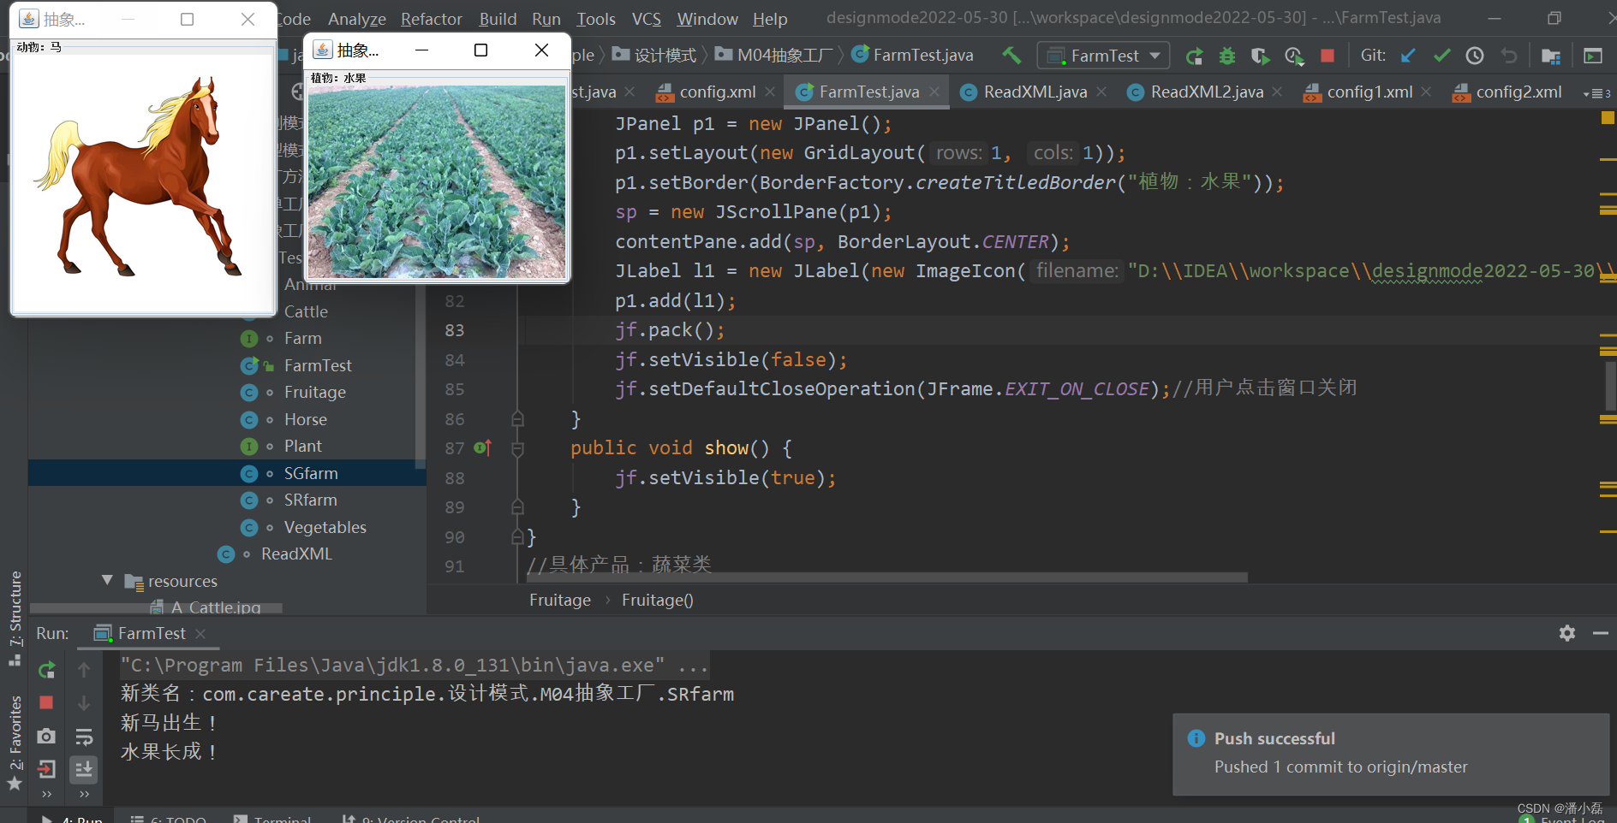Select Farm interface in the project tree
The width and height of the screenshot is (1617, 823).
[x=303, y=339]
